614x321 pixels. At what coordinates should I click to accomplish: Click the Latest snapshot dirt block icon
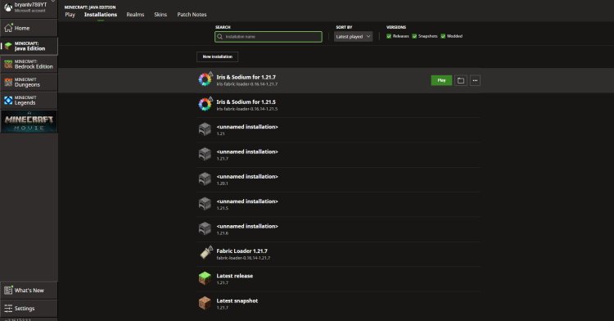(205, 303)
